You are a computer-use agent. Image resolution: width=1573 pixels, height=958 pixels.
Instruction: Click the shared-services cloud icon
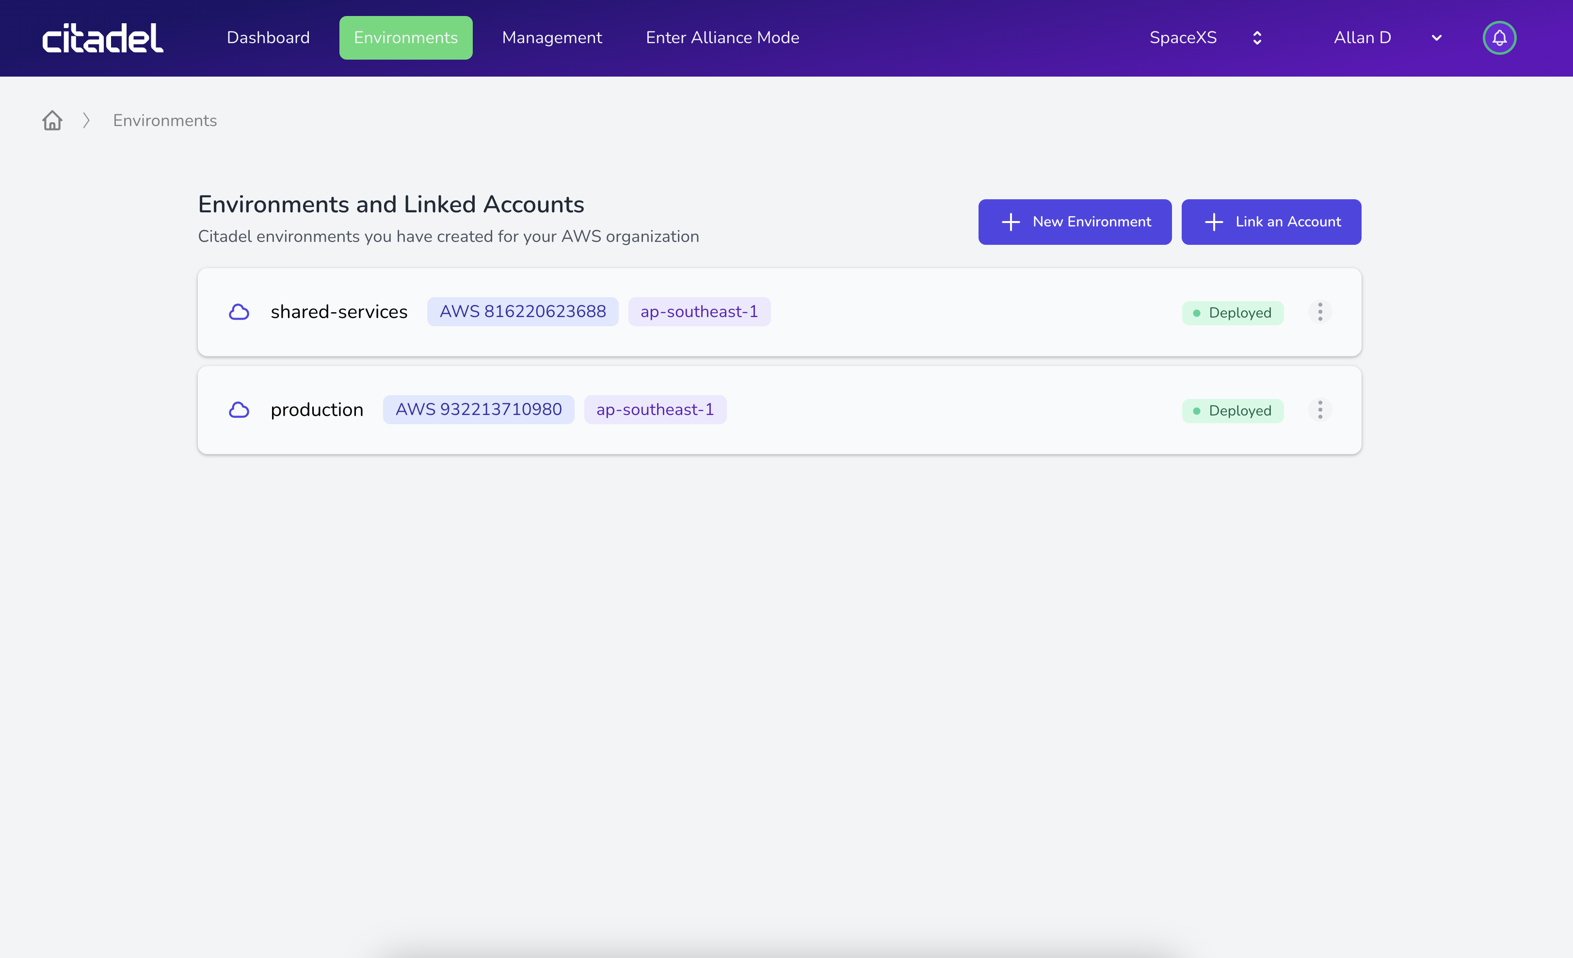pos(239,312)
